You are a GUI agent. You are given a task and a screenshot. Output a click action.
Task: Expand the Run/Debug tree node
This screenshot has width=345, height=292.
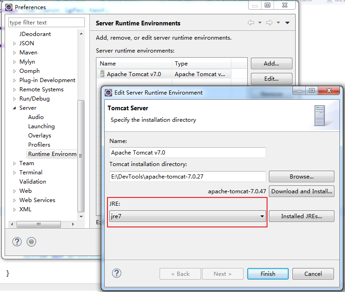[x=14, y=99]
